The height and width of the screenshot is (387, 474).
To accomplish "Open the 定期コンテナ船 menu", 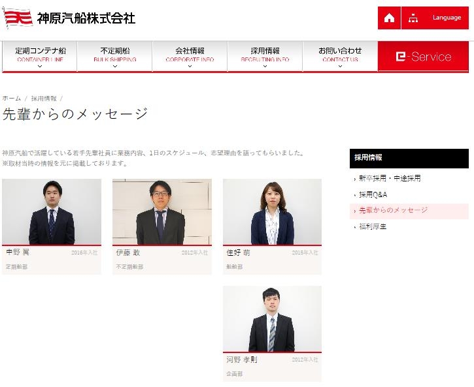I will point(39,55).
